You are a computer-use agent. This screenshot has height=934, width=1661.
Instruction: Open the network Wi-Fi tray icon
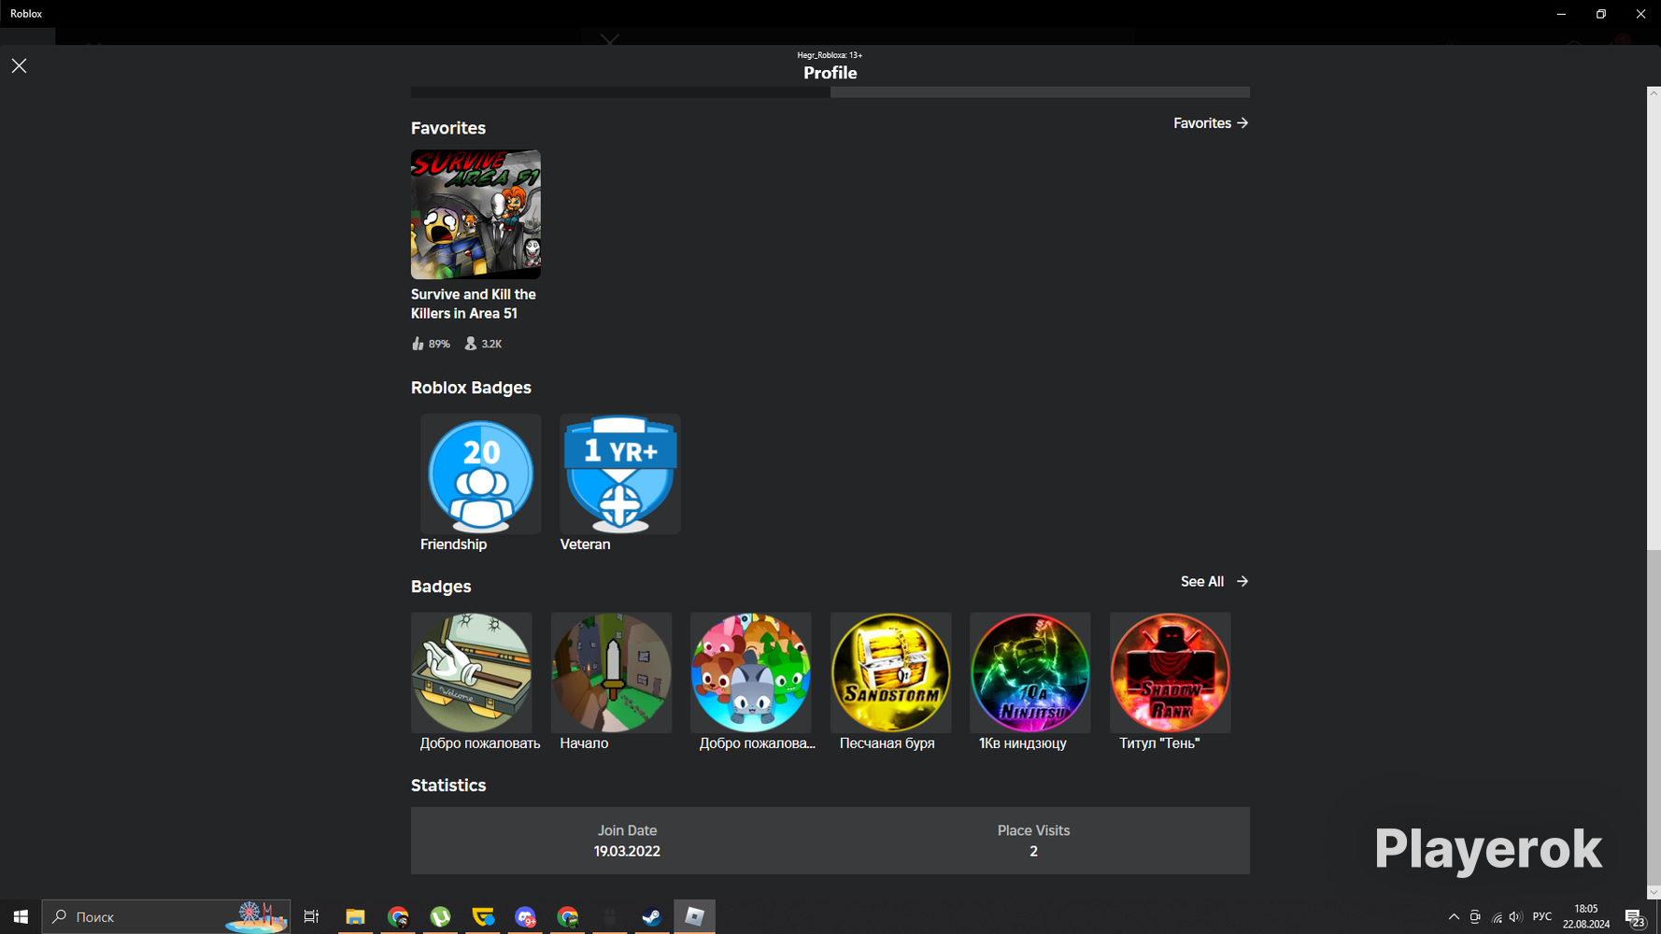(1497, 917)
